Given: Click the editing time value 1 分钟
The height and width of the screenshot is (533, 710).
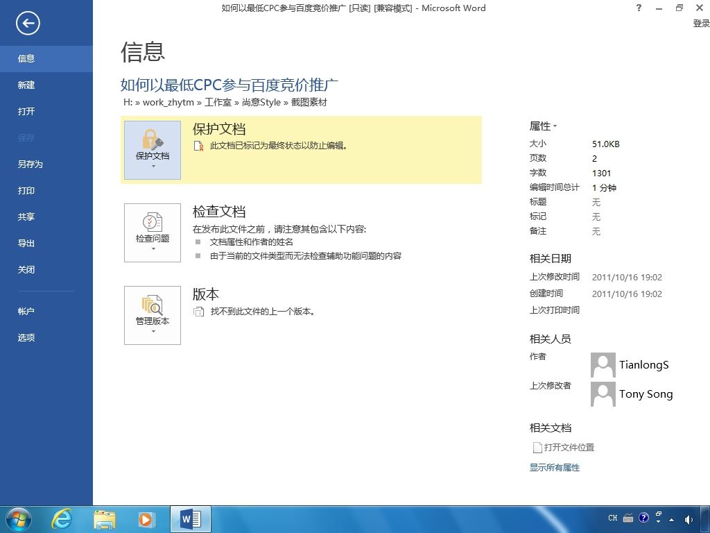Looking at the screenshot, I should (x=604, y=187).
